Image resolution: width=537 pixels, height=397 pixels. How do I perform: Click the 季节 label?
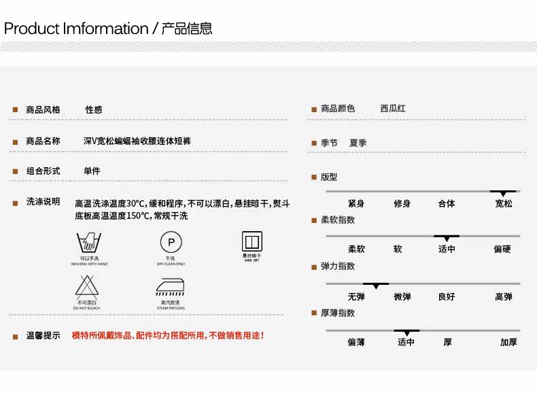pyautogui.click(x=329, y=143)
